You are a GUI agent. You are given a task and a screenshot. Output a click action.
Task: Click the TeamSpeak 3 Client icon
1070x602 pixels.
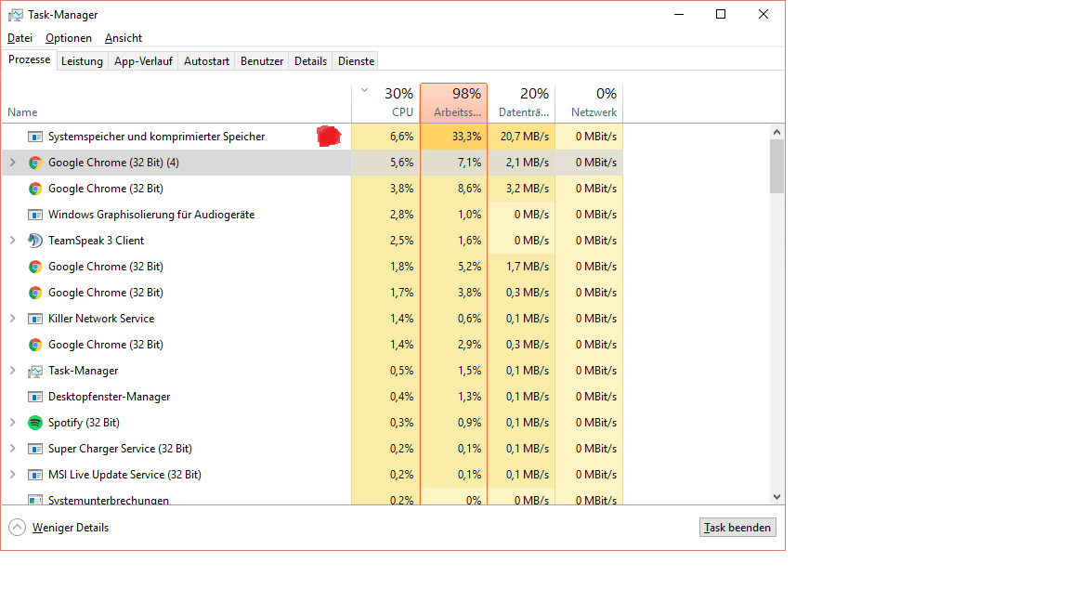point(34,241)
